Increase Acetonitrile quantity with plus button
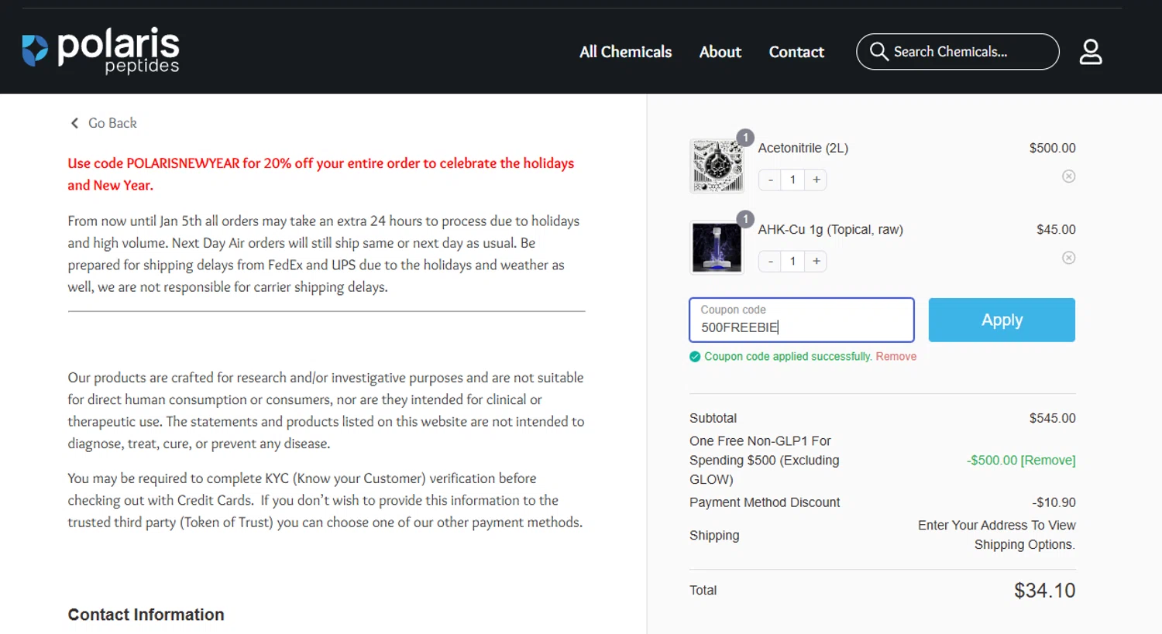Viewport: 1162px width, 634px height. tap(816, 180)
